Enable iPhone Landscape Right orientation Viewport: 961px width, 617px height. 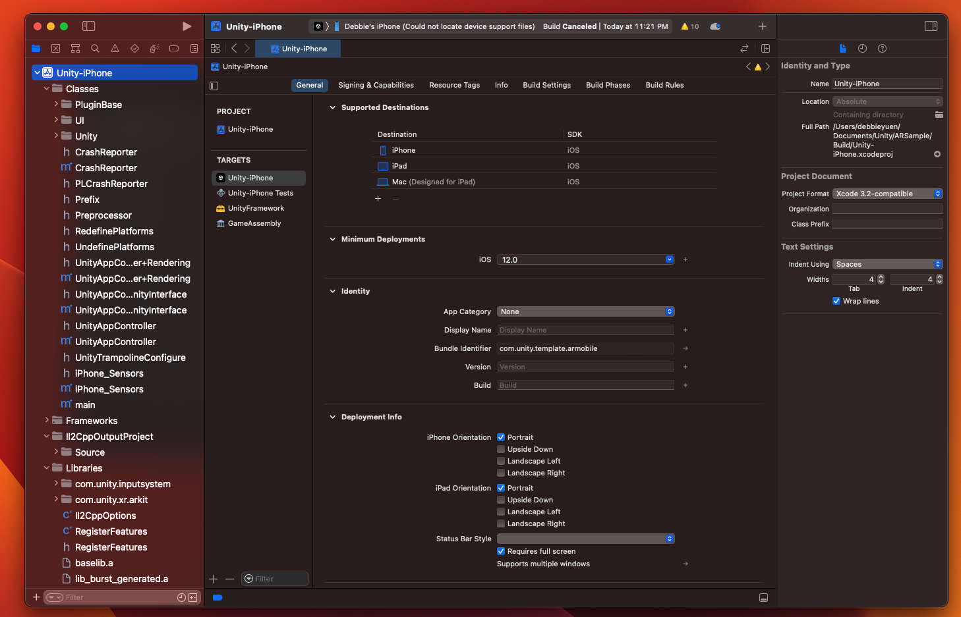(x=501, y=473)
